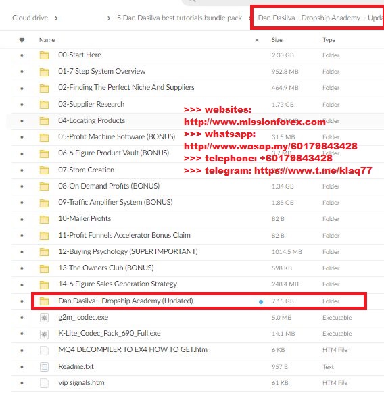Click folder icon beside 07-Store Creation
Image resolution: width=384 pixels, height=400 pixels.
(x=44, y=170)
